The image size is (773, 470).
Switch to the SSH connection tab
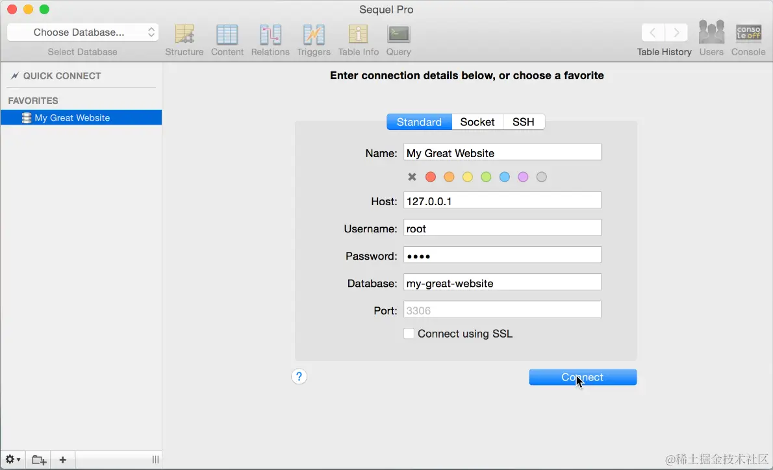[x=524, y=121]
